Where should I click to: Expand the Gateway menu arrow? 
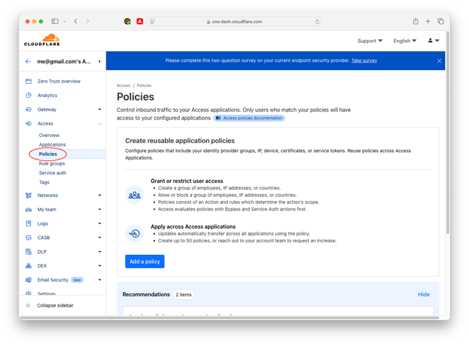click(99, 110)
